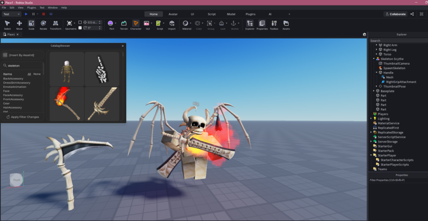Screen dimensions: 428x221
Task: Open viewport settings gear
Action: tap(364, 35)
